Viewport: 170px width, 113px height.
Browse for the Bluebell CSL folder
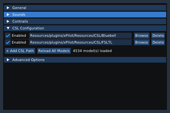(x=141, y=36)
